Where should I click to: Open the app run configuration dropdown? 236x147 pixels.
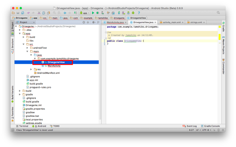click(x=85, y=13)
